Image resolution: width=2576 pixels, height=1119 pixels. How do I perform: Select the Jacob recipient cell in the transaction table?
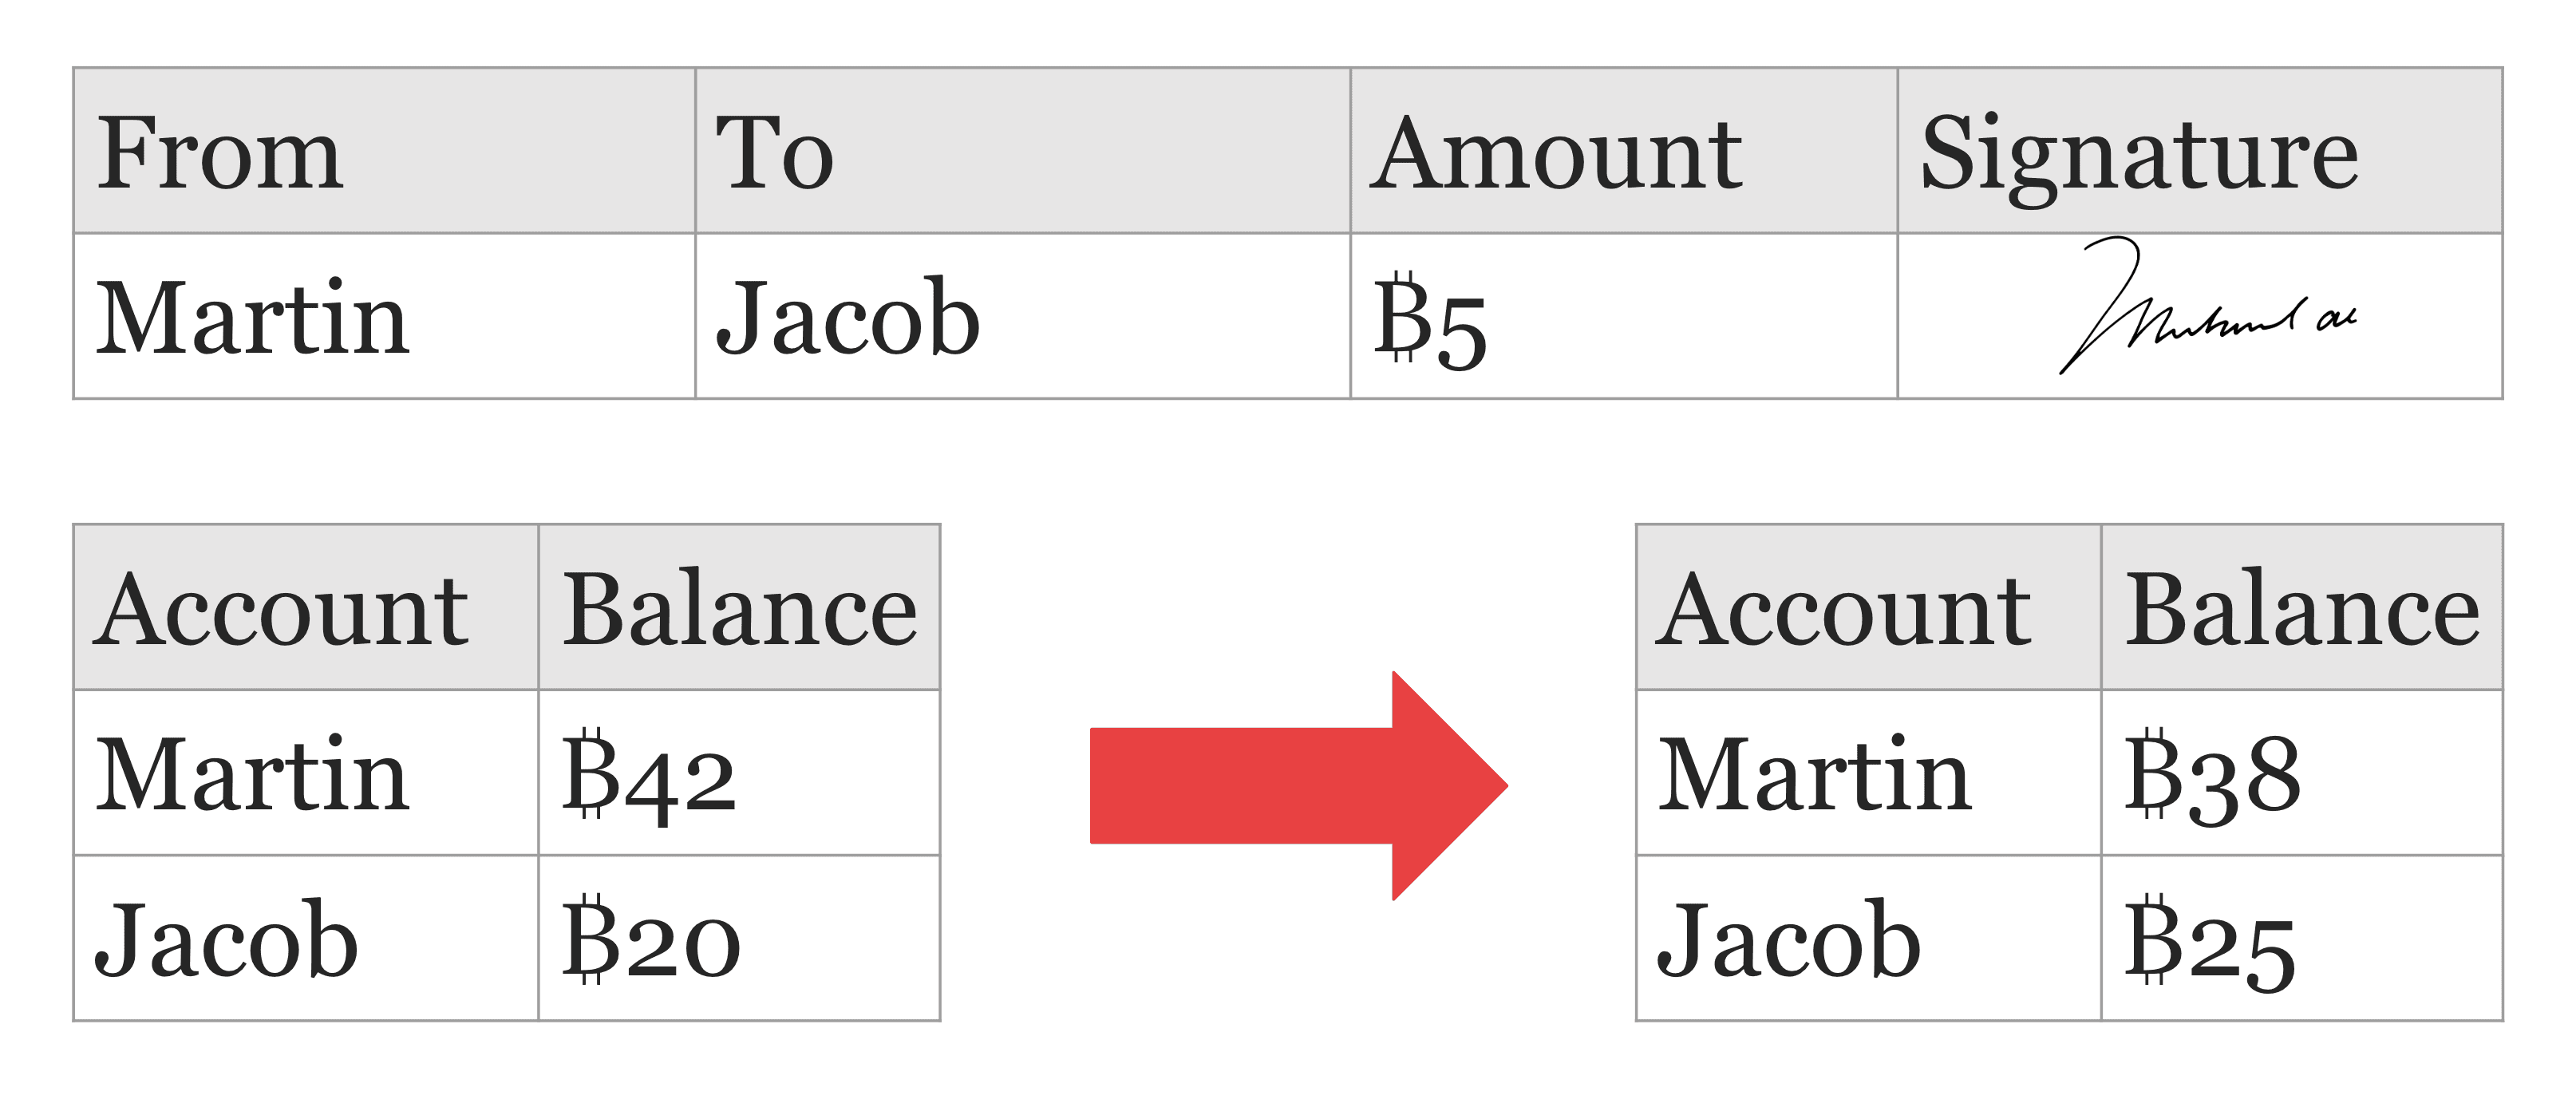coord(1023,316)
